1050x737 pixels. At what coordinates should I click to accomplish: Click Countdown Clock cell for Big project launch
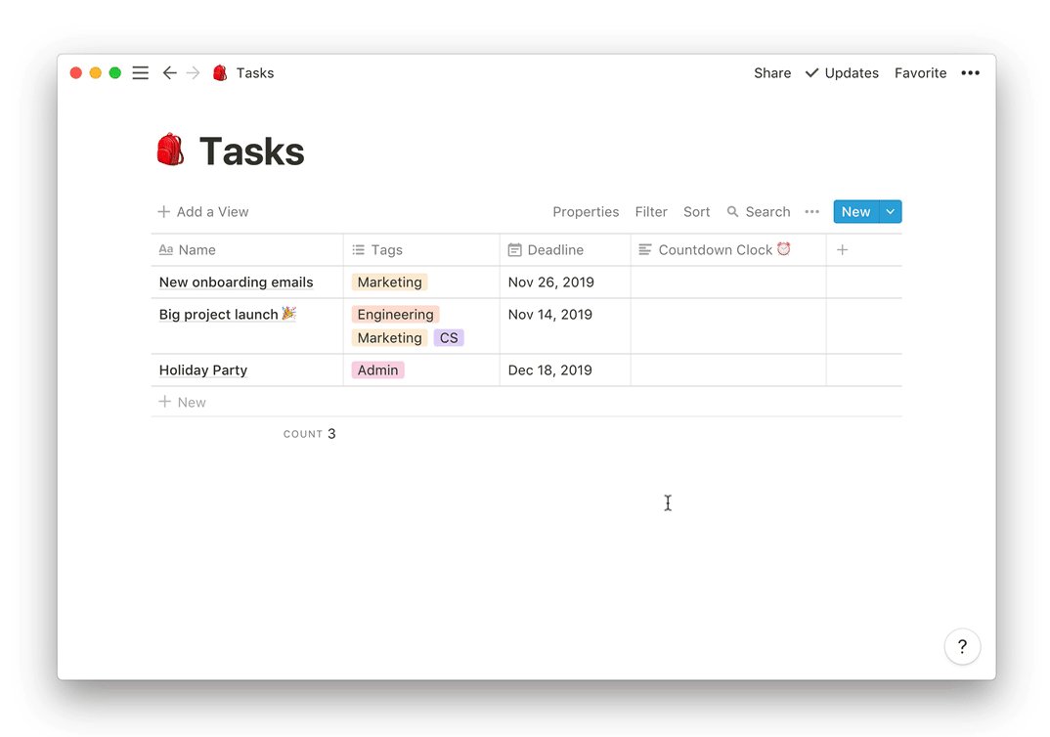[728, 326]
